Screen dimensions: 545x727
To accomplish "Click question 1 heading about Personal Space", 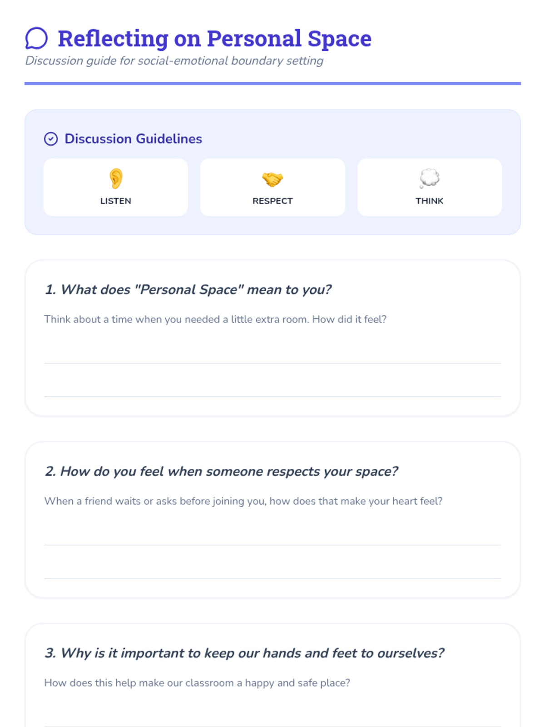I will click(x=188, y=289).
